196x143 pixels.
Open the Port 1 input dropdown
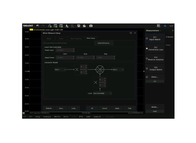60,70
